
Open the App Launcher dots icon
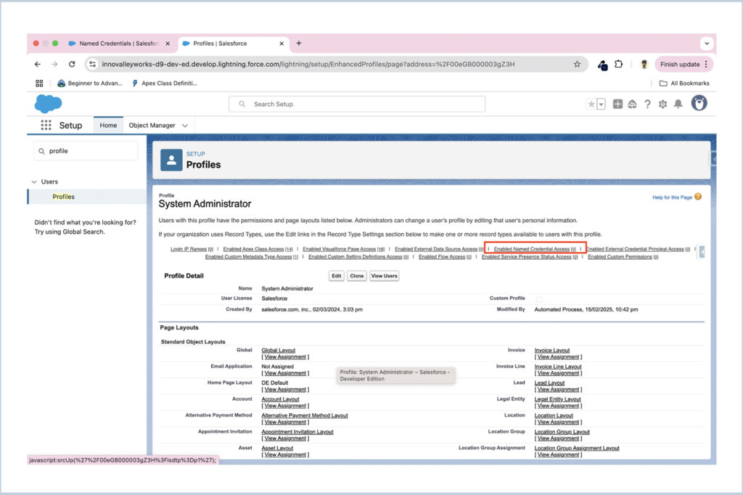point(46,125)
